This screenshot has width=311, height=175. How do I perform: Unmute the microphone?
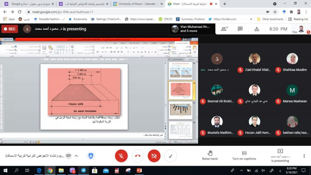click(121, 156)
